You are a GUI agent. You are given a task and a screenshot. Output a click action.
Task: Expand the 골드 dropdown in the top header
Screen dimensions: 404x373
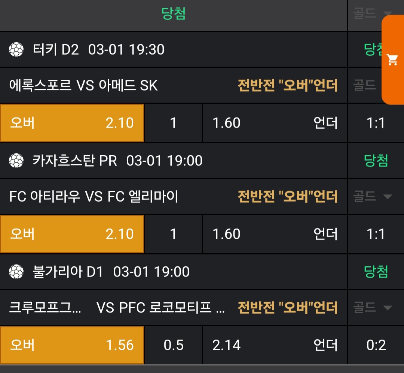click(373, 14)
